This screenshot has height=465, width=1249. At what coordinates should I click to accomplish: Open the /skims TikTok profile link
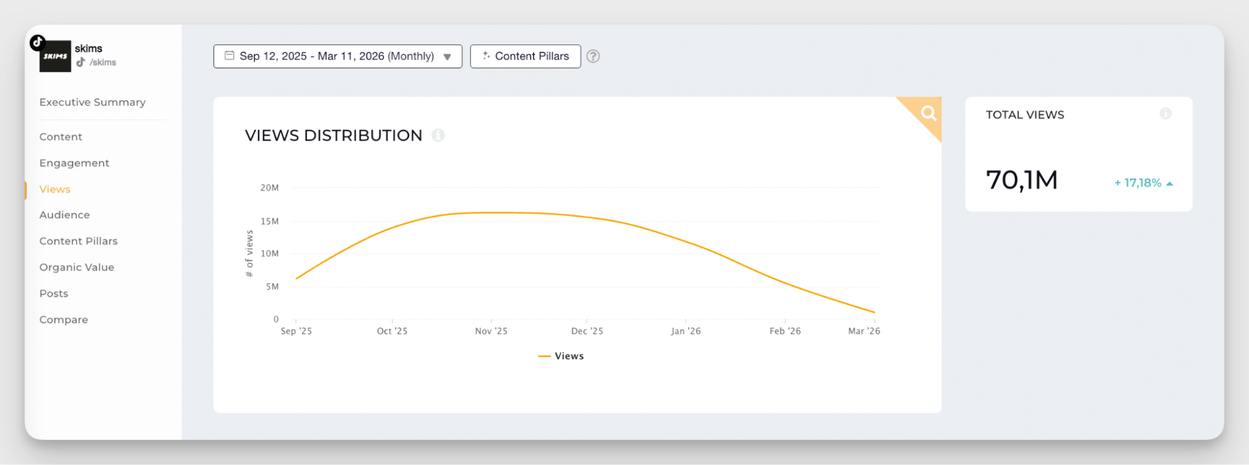tap(102, 62)
